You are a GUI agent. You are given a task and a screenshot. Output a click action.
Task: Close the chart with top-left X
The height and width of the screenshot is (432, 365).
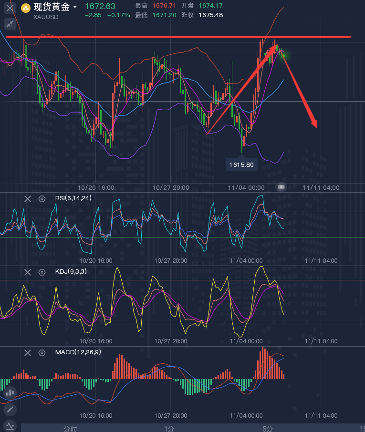click(10, 8)
